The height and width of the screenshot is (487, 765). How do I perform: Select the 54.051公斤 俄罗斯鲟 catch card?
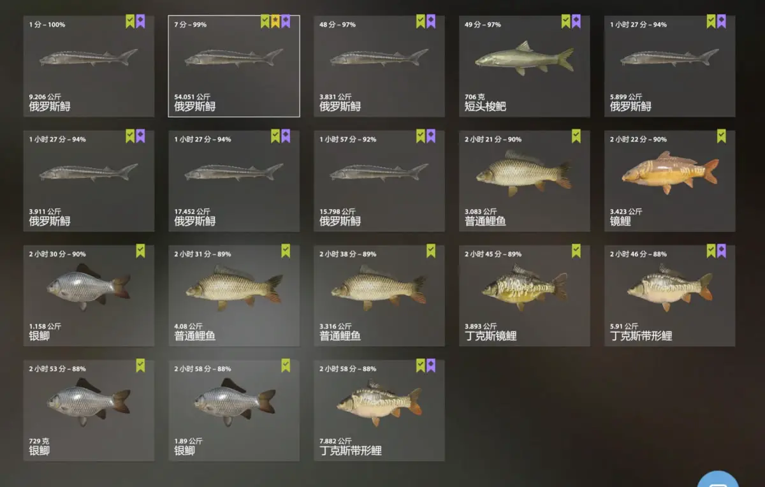[x=234, y=66]
